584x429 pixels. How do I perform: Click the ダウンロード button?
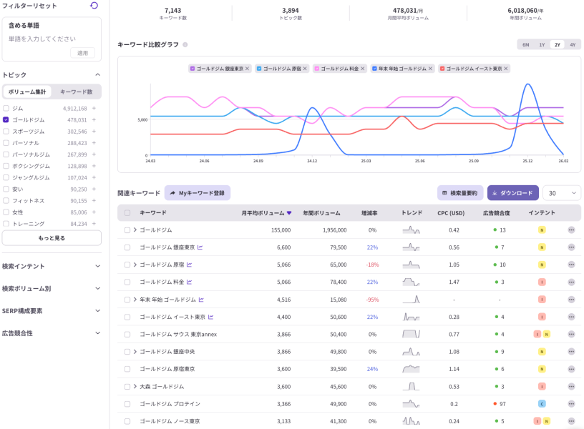pos(512,193)
